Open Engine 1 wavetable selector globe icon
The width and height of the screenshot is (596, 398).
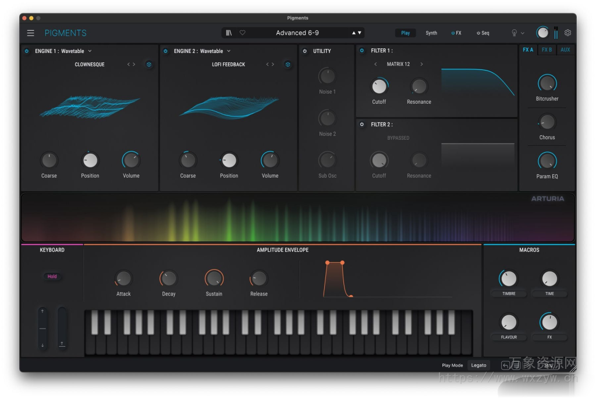point(149,65)
